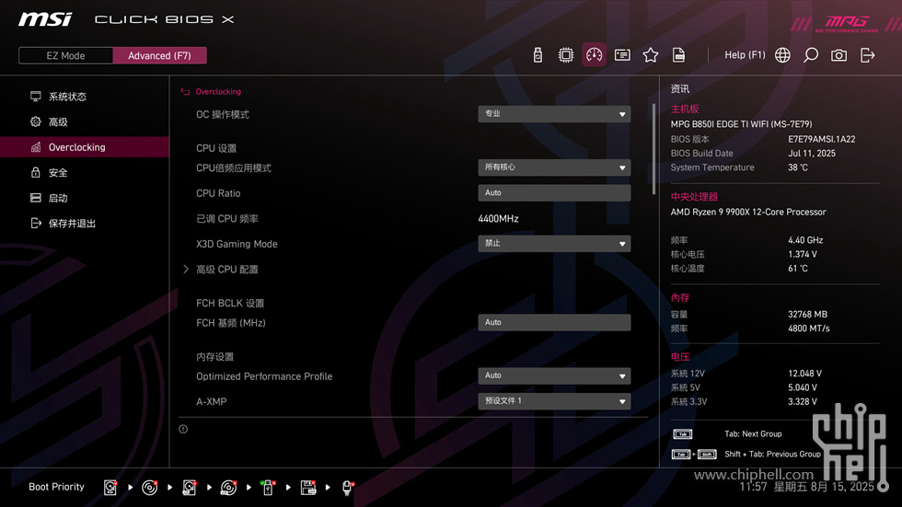Open the OC 操作模式 dropdown
The image size is (902, 507).
(554, 114)
